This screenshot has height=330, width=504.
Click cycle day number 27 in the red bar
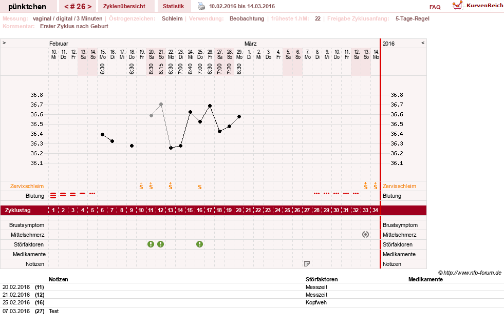point(307,210)
